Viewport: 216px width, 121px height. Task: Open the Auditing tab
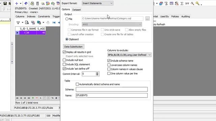point(185,16)
